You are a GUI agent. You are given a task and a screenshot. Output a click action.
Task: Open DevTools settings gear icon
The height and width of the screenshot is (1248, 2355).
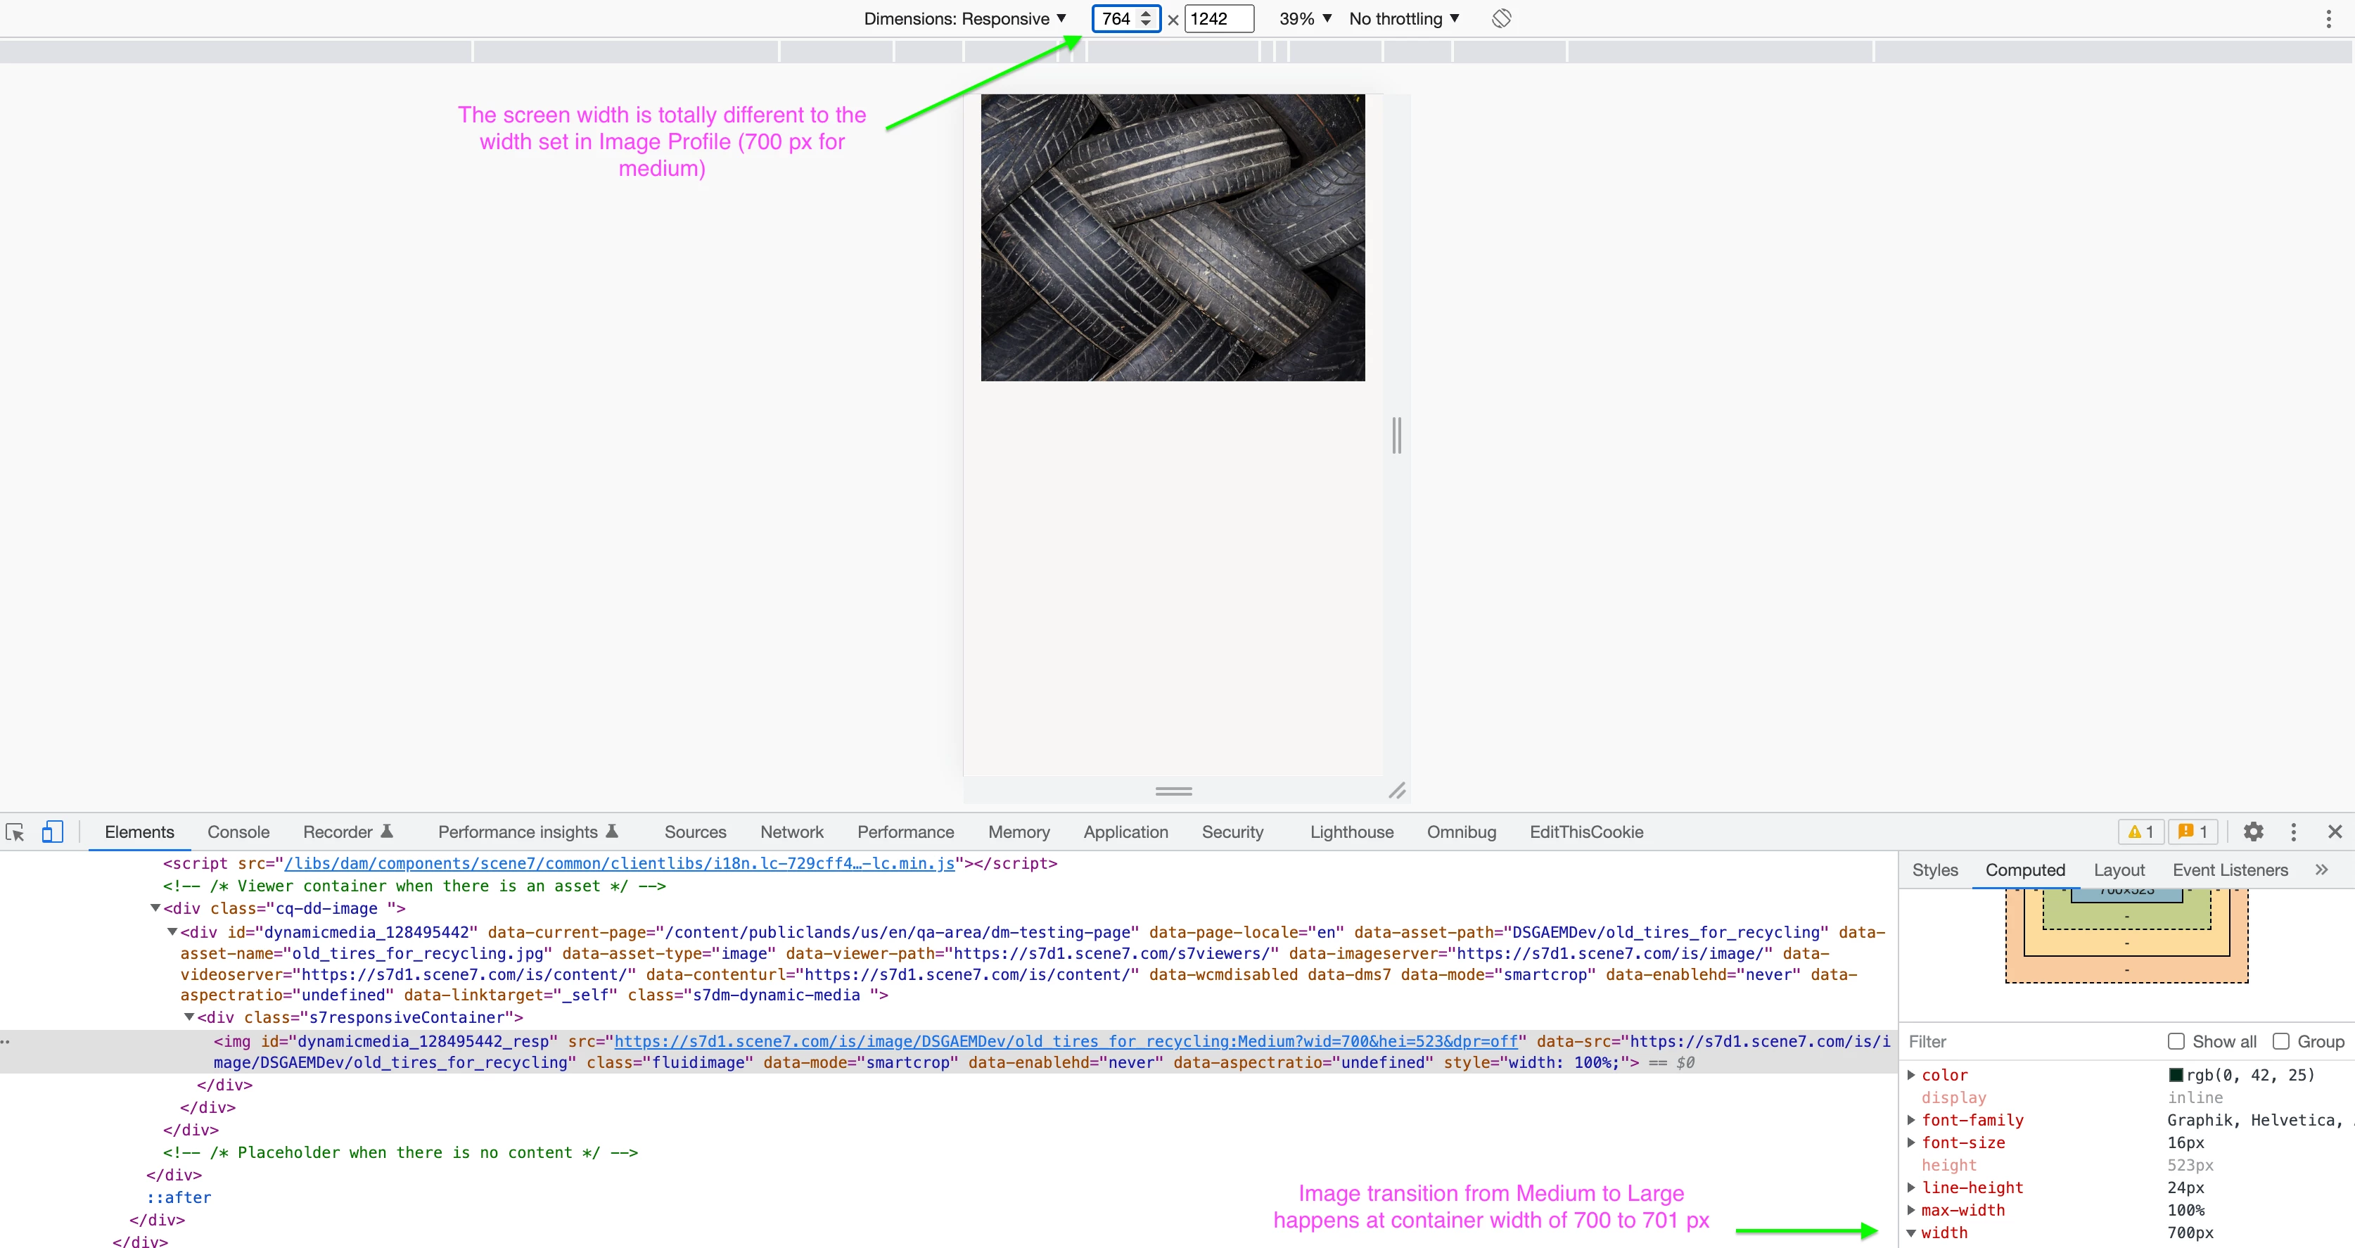coord(2252,832)
